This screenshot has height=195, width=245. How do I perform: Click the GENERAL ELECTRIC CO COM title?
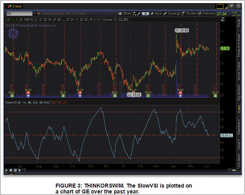click(x=63, y=14)
